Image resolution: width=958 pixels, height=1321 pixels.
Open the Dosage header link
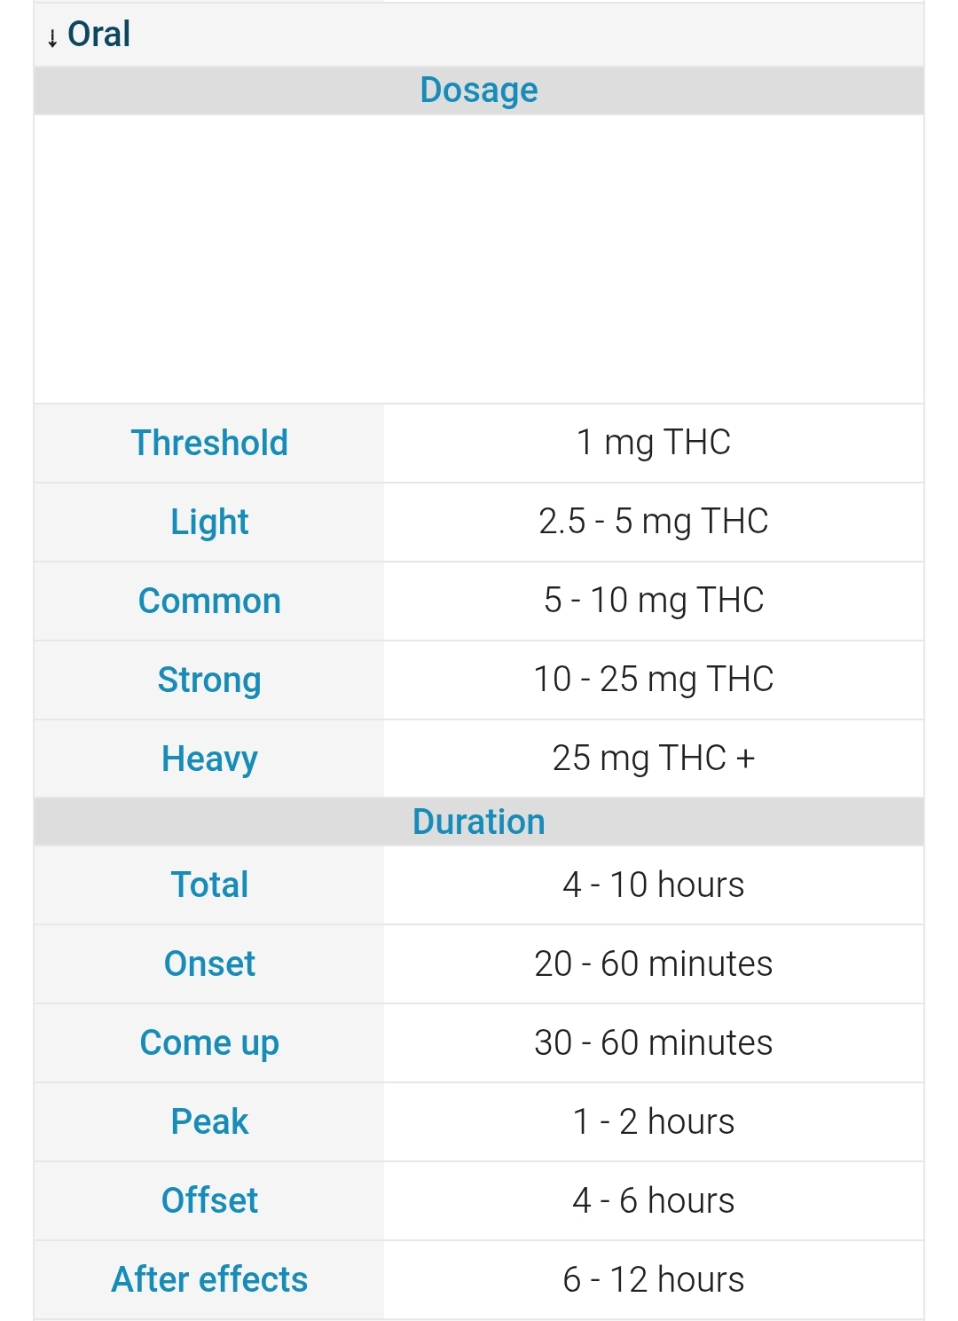pyautogui.click(x=479, y=90)
